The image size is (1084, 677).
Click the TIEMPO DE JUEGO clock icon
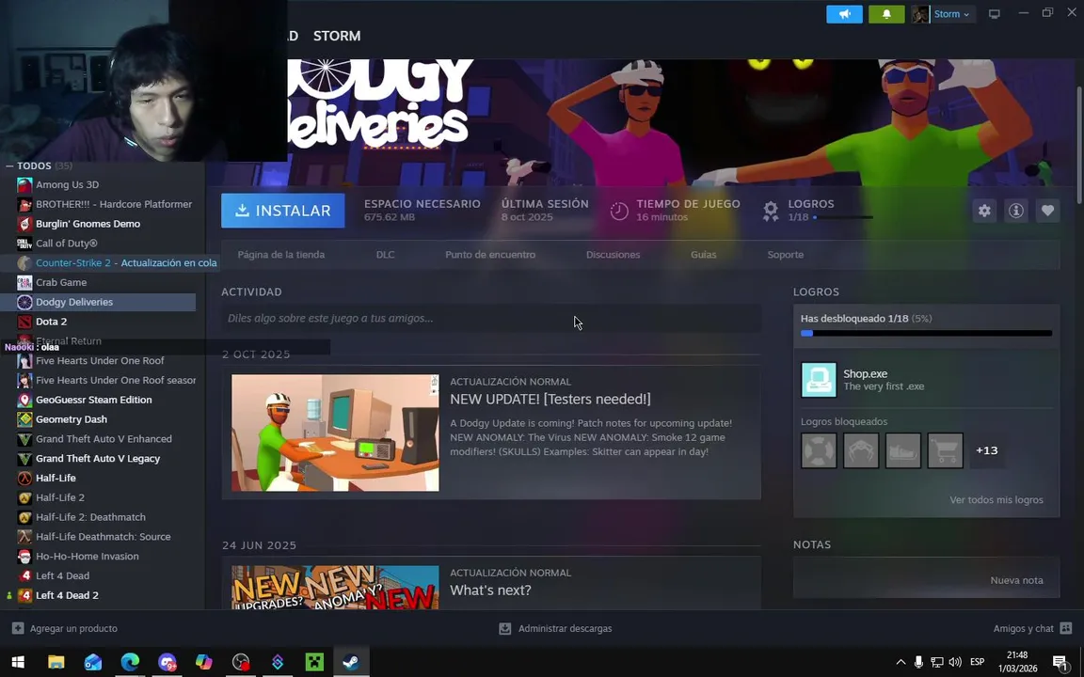[619, 211]
